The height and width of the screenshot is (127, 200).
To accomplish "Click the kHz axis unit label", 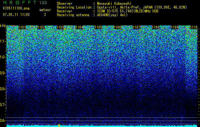I will (3, 26).
